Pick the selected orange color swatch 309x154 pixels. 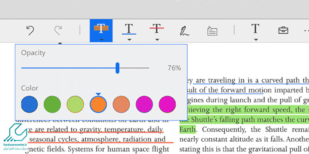click(98, 104)
